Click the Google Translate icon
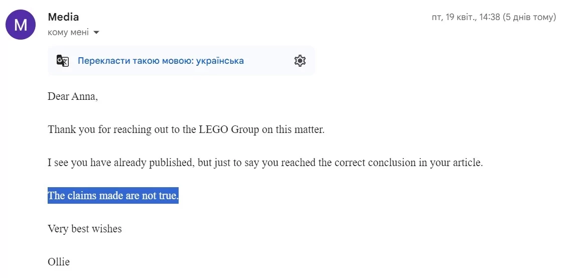 coord(63,61)
